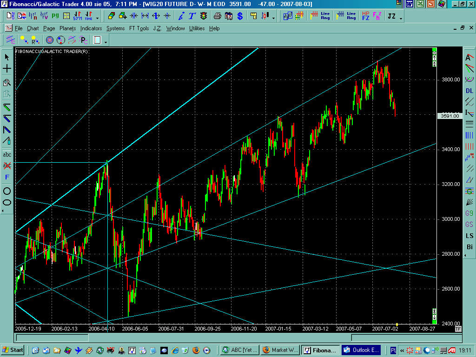476x357 pixels.
Task: Select the green pen line tool
Action: 7,107
